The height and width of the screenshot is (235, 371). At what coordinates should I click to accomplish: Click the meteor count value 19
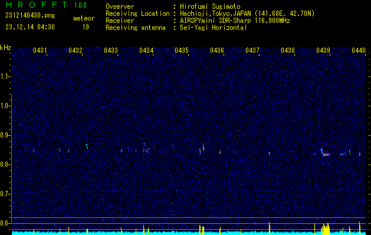[86, 27]
